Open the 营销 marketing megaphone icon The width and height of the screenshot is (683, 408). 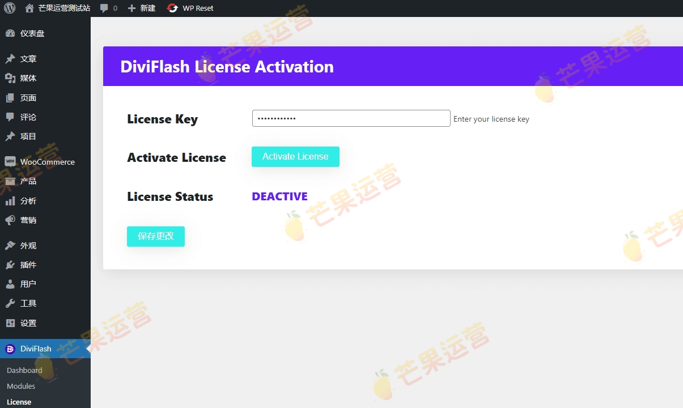point(11,220)
